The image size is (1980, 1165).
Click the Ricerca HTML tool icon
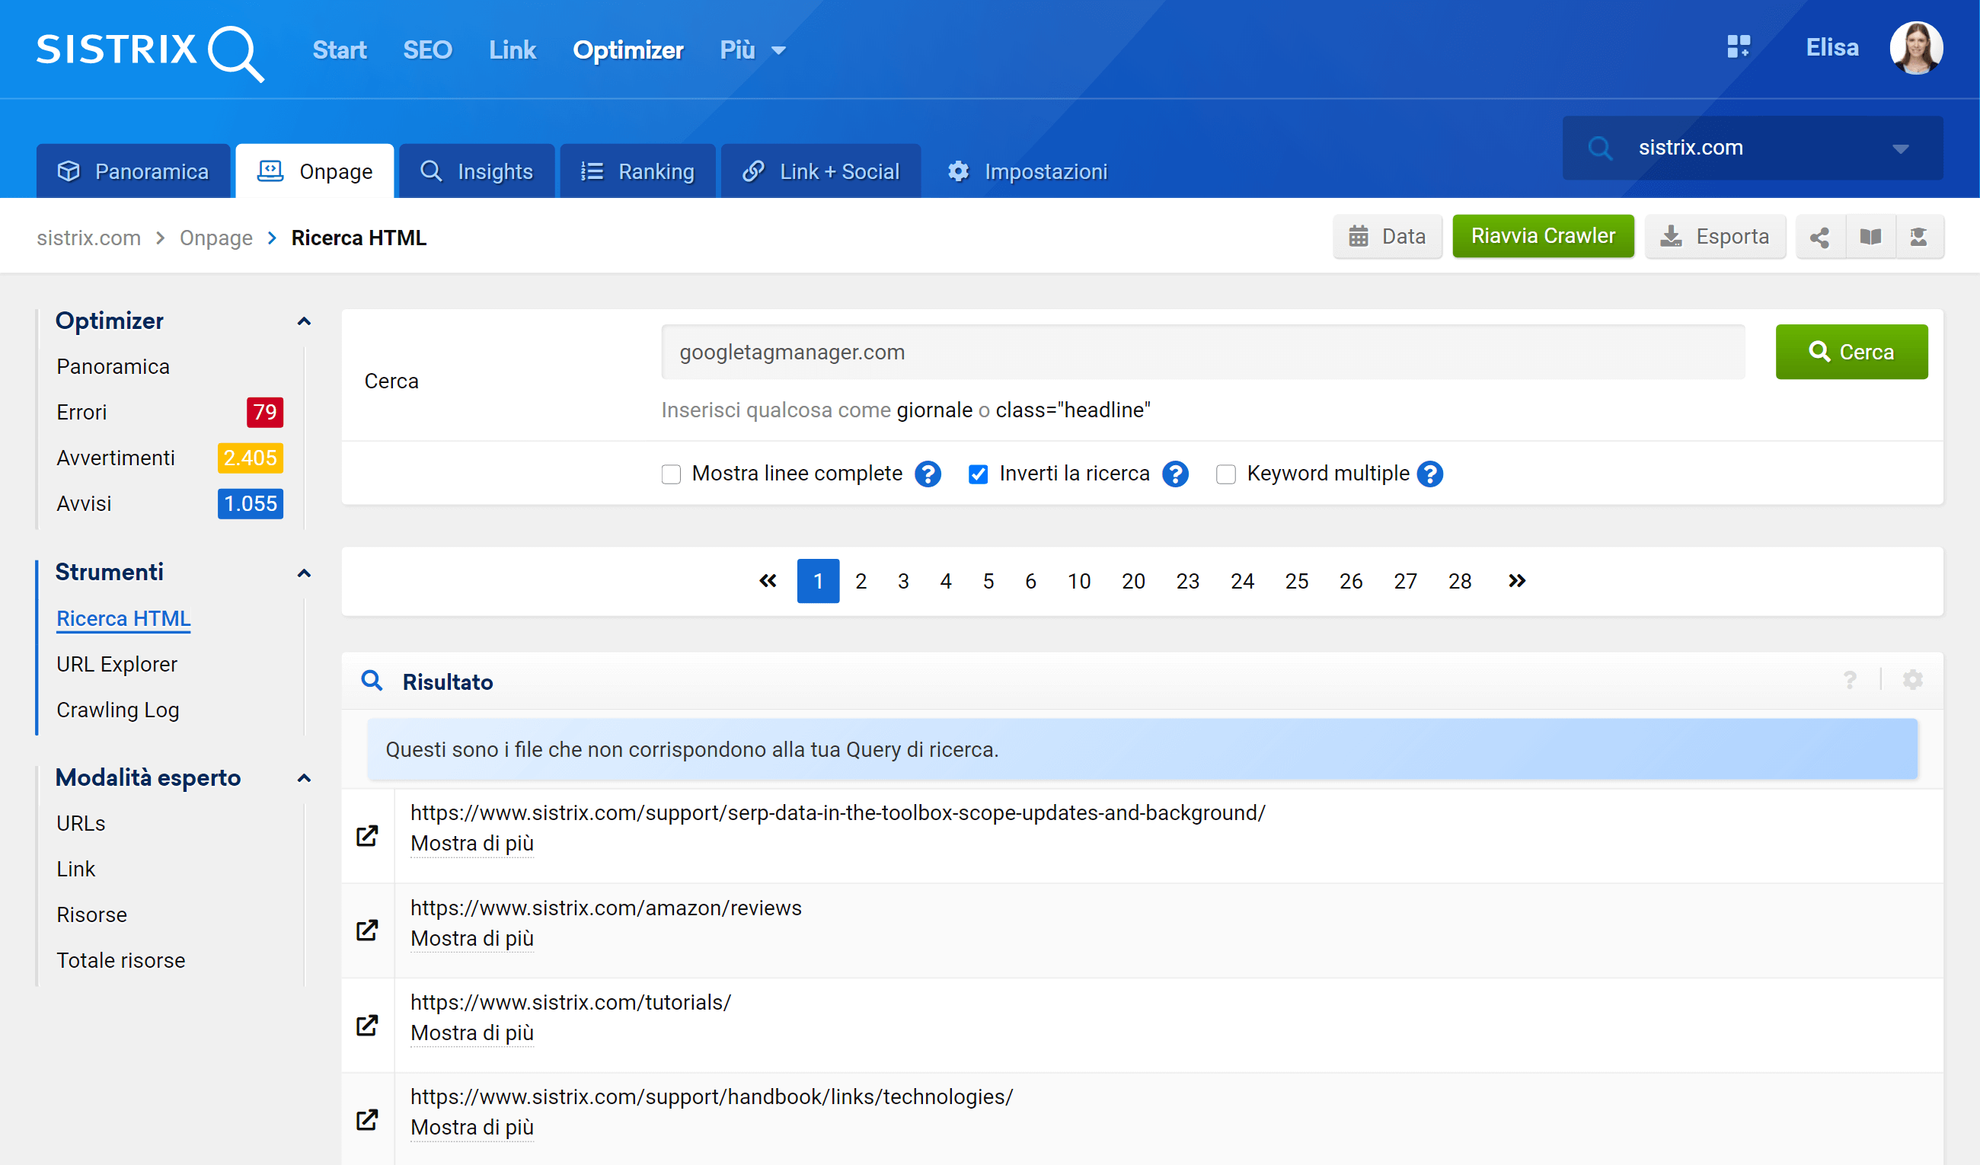point(122,618)
